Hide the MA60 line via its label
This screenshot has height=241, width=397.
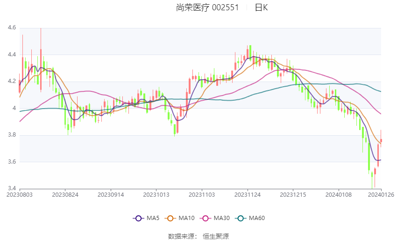click(257, 218)
